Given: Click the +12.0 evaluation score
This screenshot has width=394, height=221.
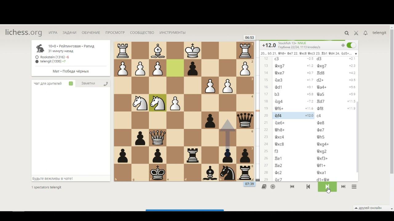Looking at the screenshot, I should pyautogui.click(x=269, y=45).
